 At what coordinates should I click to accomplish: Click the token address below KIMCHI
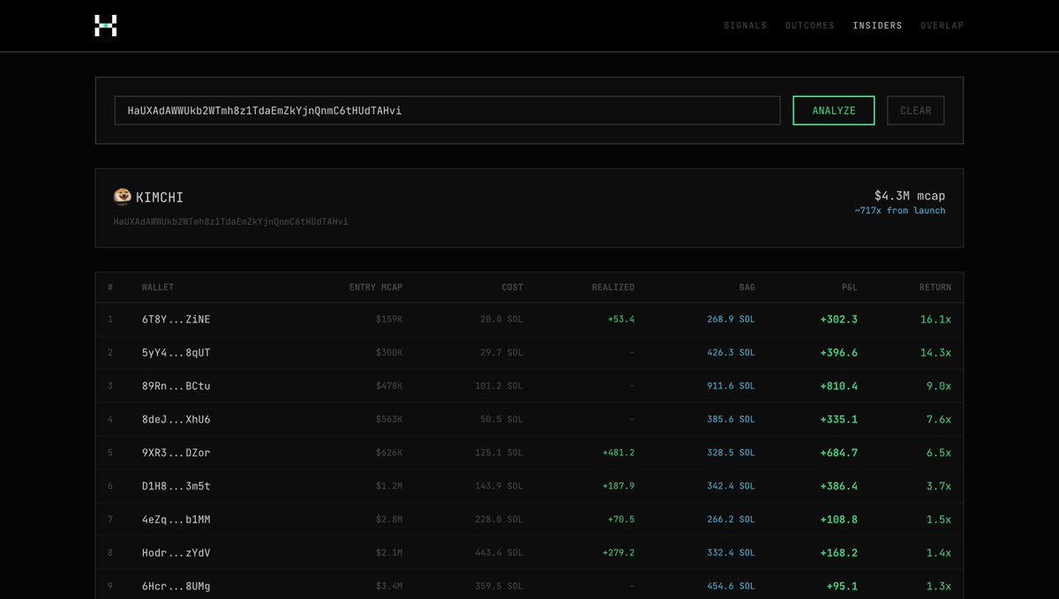[230, 221]
